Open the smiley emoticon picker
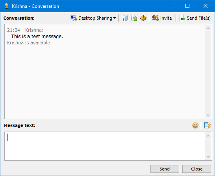This screenshot has height=176, width=215. click(x=195, y=125)
